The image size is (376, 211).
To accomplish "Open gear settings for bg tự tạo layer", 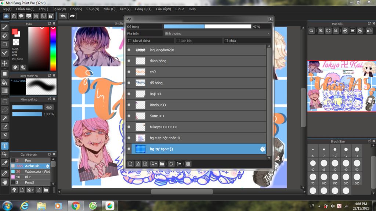I will [x=263, y=149].
